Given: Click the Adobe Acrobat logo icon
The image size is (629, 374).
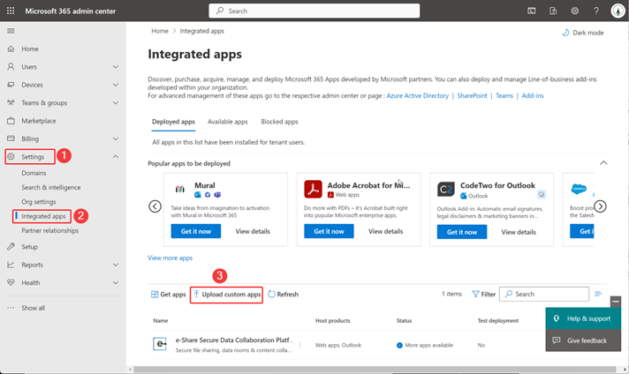Looking at the screenshot, I should tap(313, 189).
